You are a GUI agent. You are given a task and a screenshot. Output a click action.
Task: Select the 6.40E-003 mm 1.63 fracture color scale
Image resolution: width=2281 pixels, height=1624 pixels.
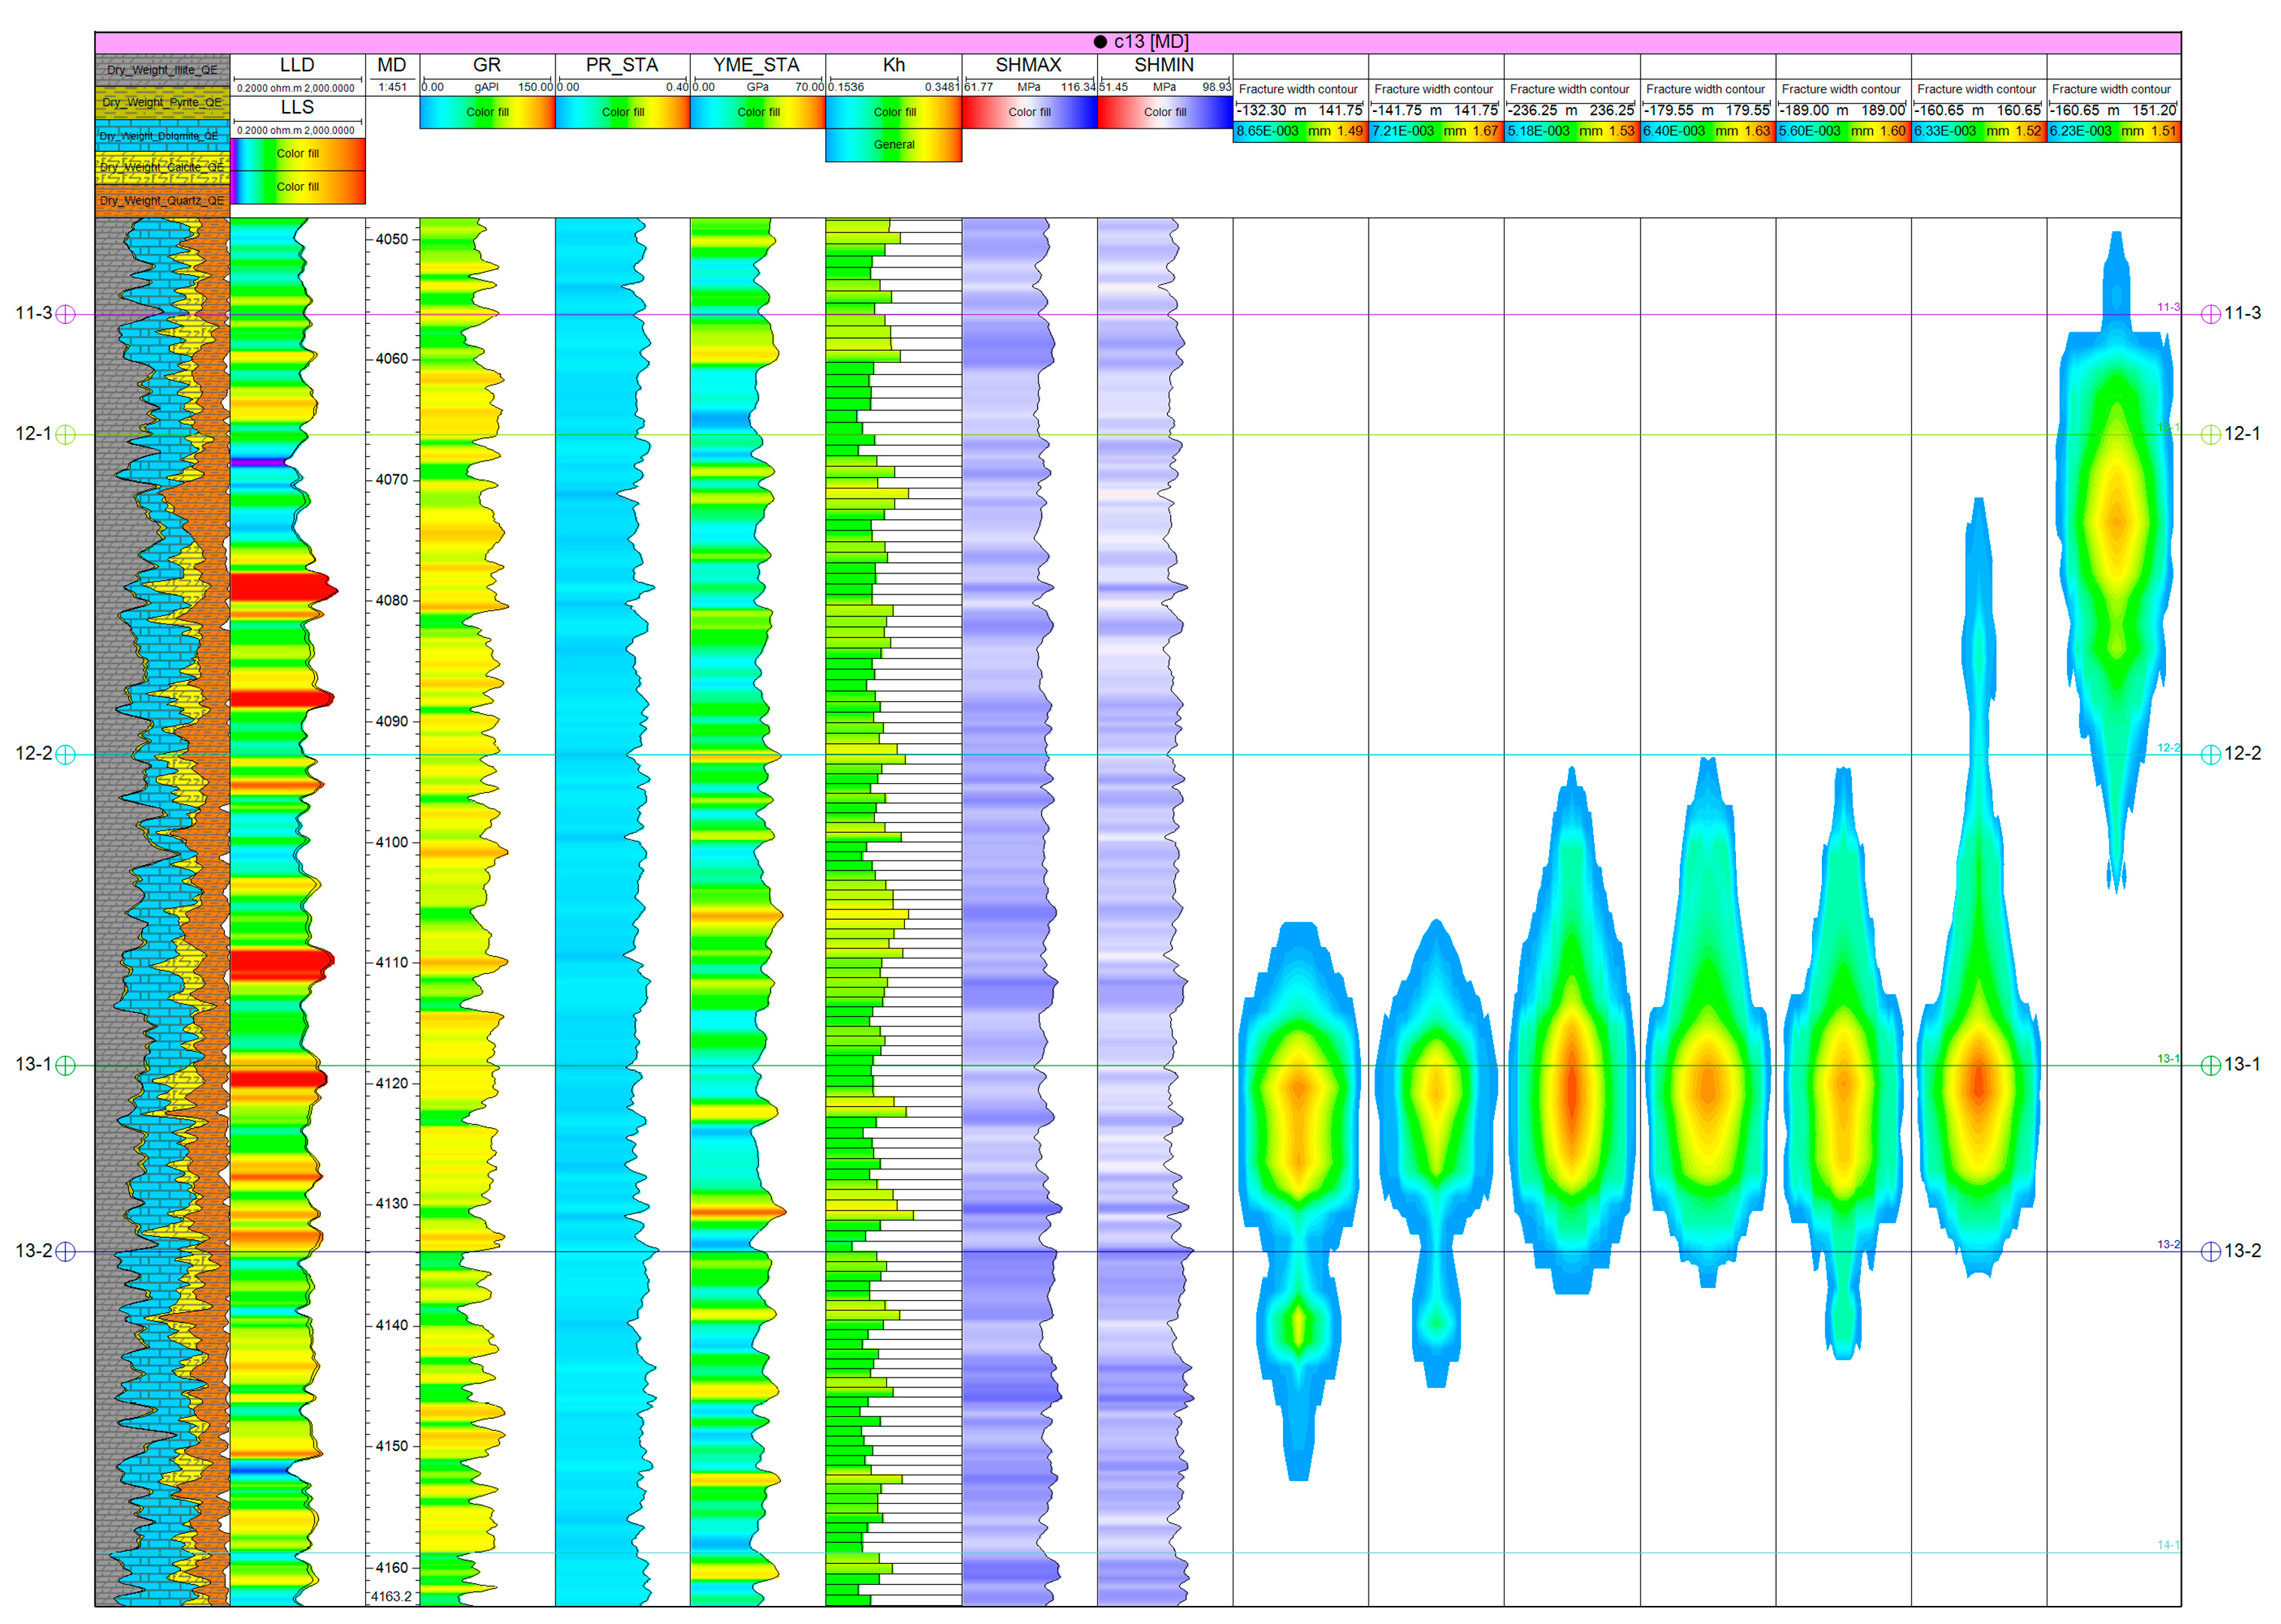point(1707,131)
